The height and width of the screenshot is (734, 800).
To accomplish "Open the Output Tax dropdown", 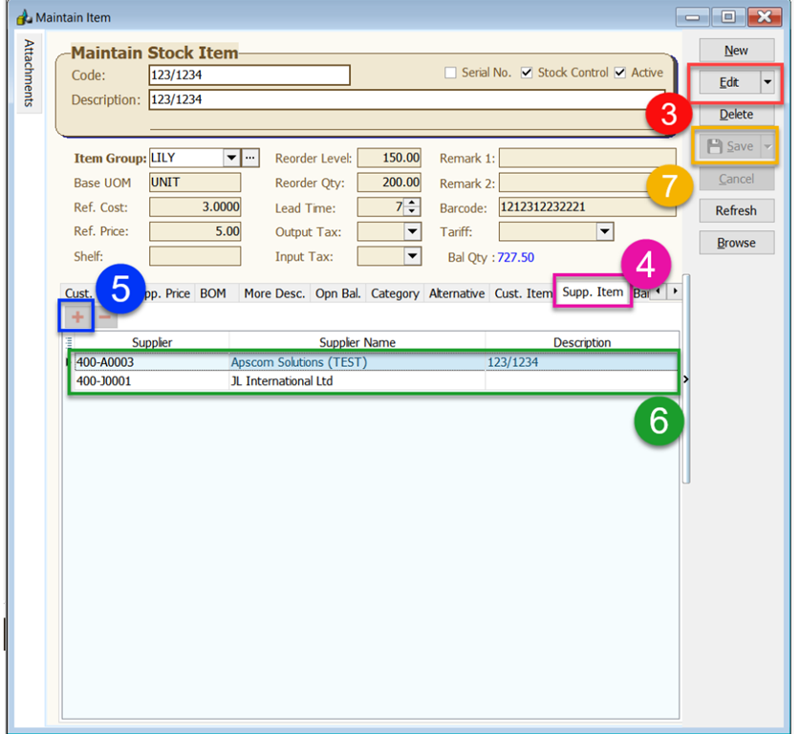I will (x=412, y=231).
